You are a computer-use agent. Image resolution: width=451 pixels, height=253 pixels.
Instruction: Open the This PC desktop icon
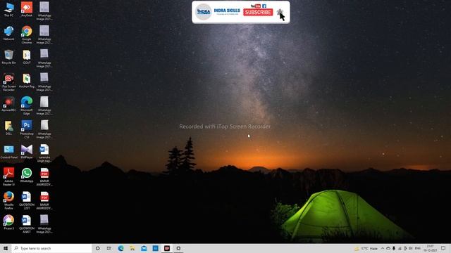(x=8, y=9)
